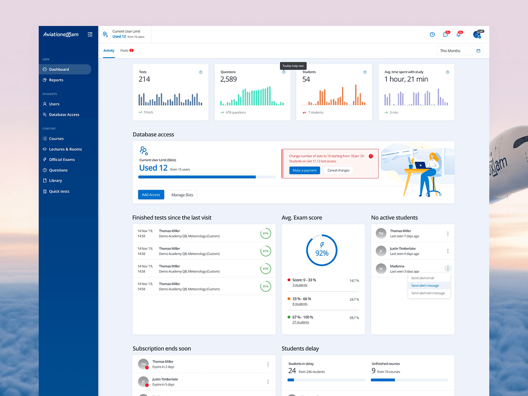
Task: Open the 27 students link
Action: pyautogui.click(x=301, y=323)
